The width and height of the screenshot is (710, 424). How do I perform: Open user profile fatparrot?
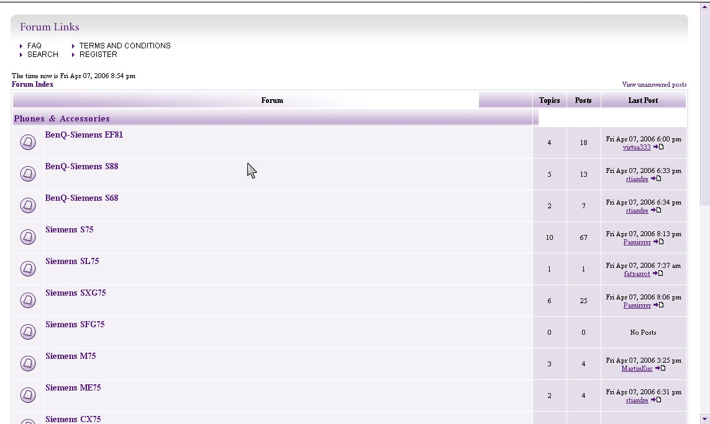coord(637,274)
